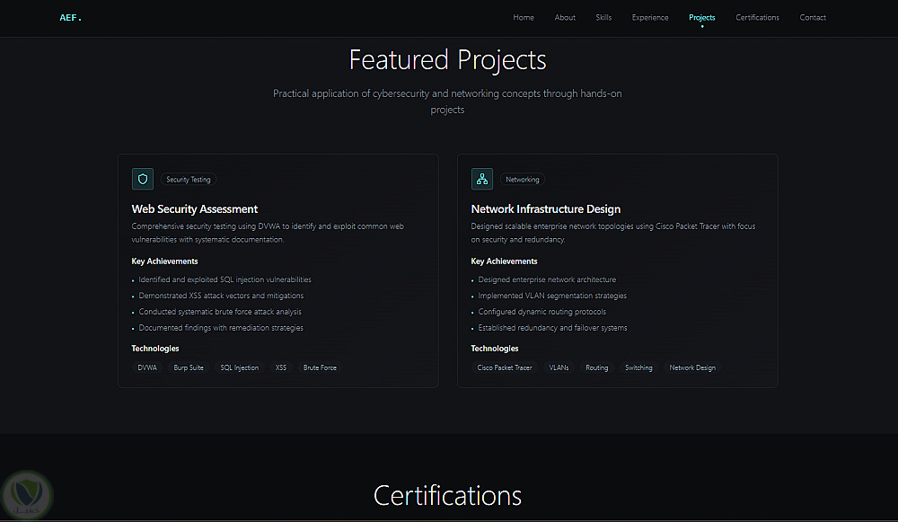Viewport: 898px width, 522px height.
Task: Click the Network Design technology chip
Action: [x=692, y=367]
